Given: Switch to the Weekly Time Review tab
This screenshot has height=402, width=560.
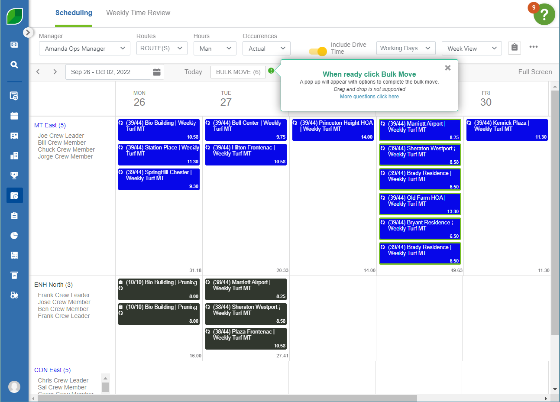Looking at the screenshot, I should [x=138, y=13].
